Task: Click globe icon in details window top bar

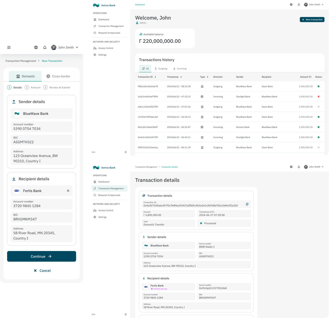Action: [291, 167]
